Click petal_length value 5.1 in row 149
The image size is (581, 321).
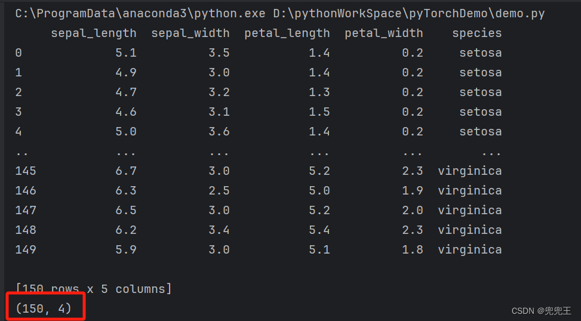coord(319,249)
